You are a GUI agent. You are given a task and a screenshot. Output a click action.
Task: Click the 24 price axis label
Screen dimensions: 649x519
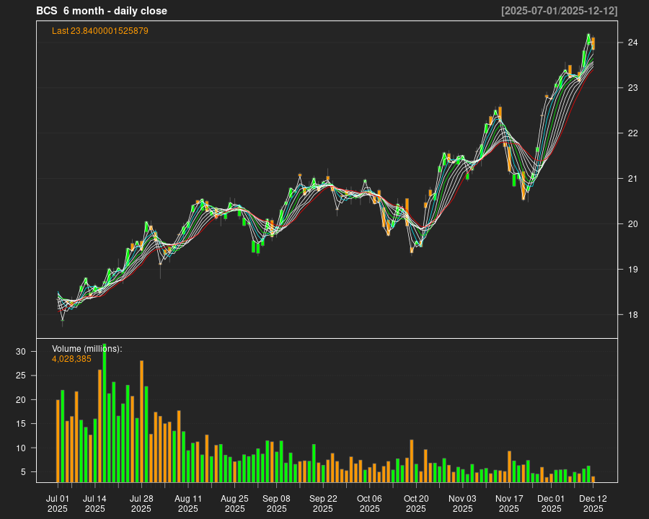coord(632,43)
